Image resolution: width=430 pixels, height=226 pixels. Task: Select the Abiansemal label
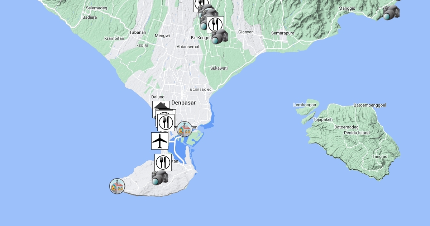tap(188, 47)
